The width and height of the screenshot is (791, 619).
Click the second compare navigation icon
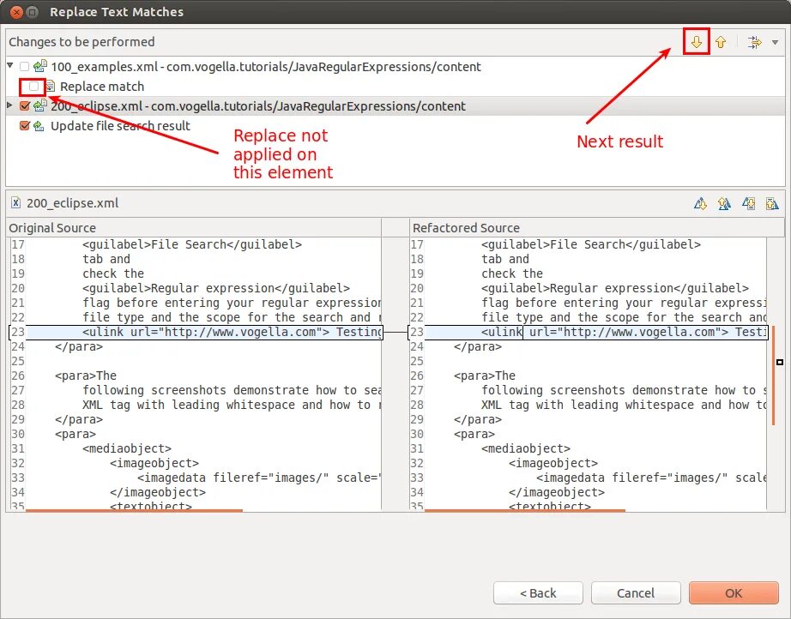coord(724,203)
